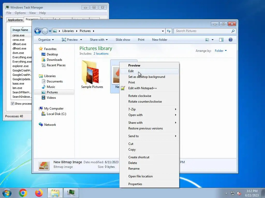Choose Edit with Notepad++
Viewport: 265px width, 198px height.
click(x=149, y=88)
